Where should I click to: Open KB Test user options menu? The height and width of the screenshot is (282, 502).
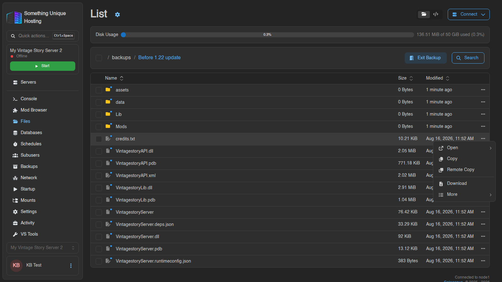[x=71, y=266]
